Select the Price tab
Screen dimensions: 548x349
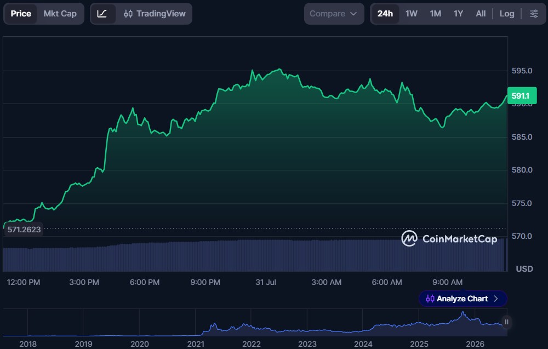[21, 14]
